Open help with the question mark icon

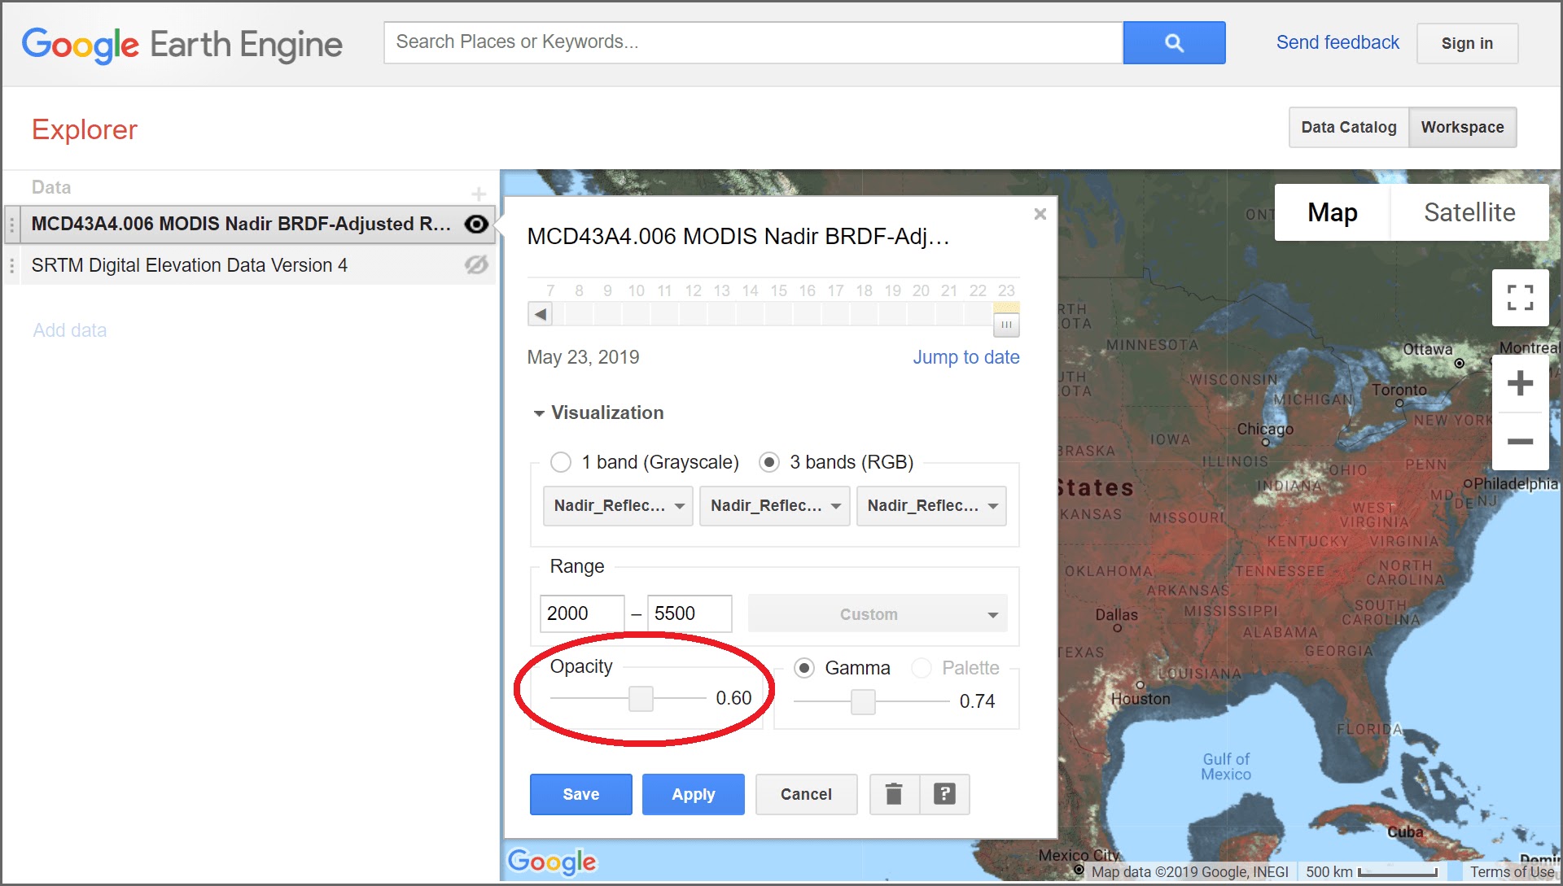pyautogui.click(x=944, y=794)
